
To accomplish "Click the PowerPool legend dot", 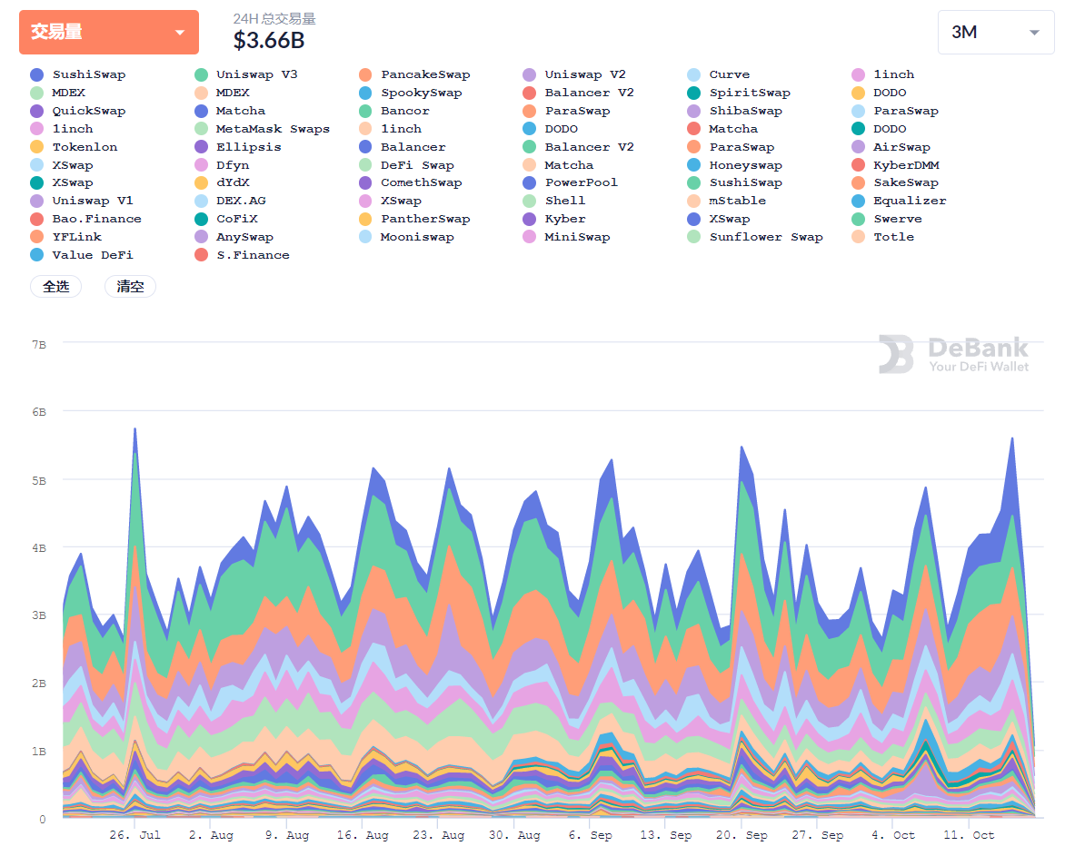I will tap(529, 182).
